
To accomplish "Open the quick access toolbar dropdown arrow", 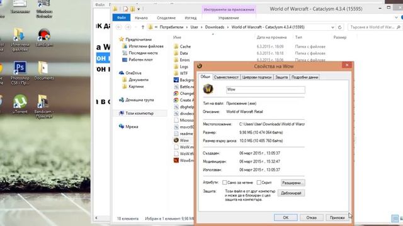I will click(x=139, y=9).
